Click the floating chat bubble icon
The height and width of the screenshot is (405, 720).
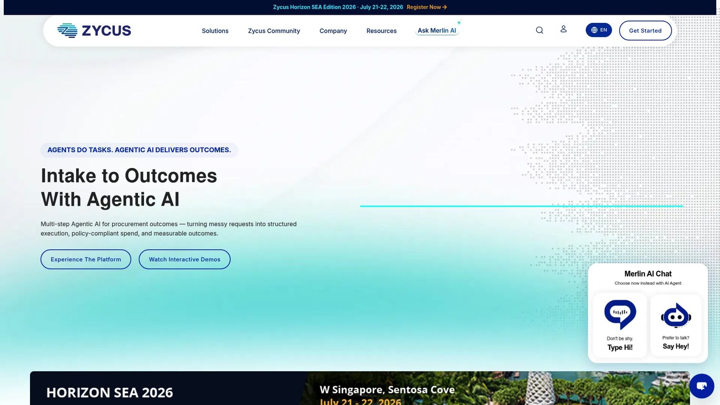[x=701, y=386]
